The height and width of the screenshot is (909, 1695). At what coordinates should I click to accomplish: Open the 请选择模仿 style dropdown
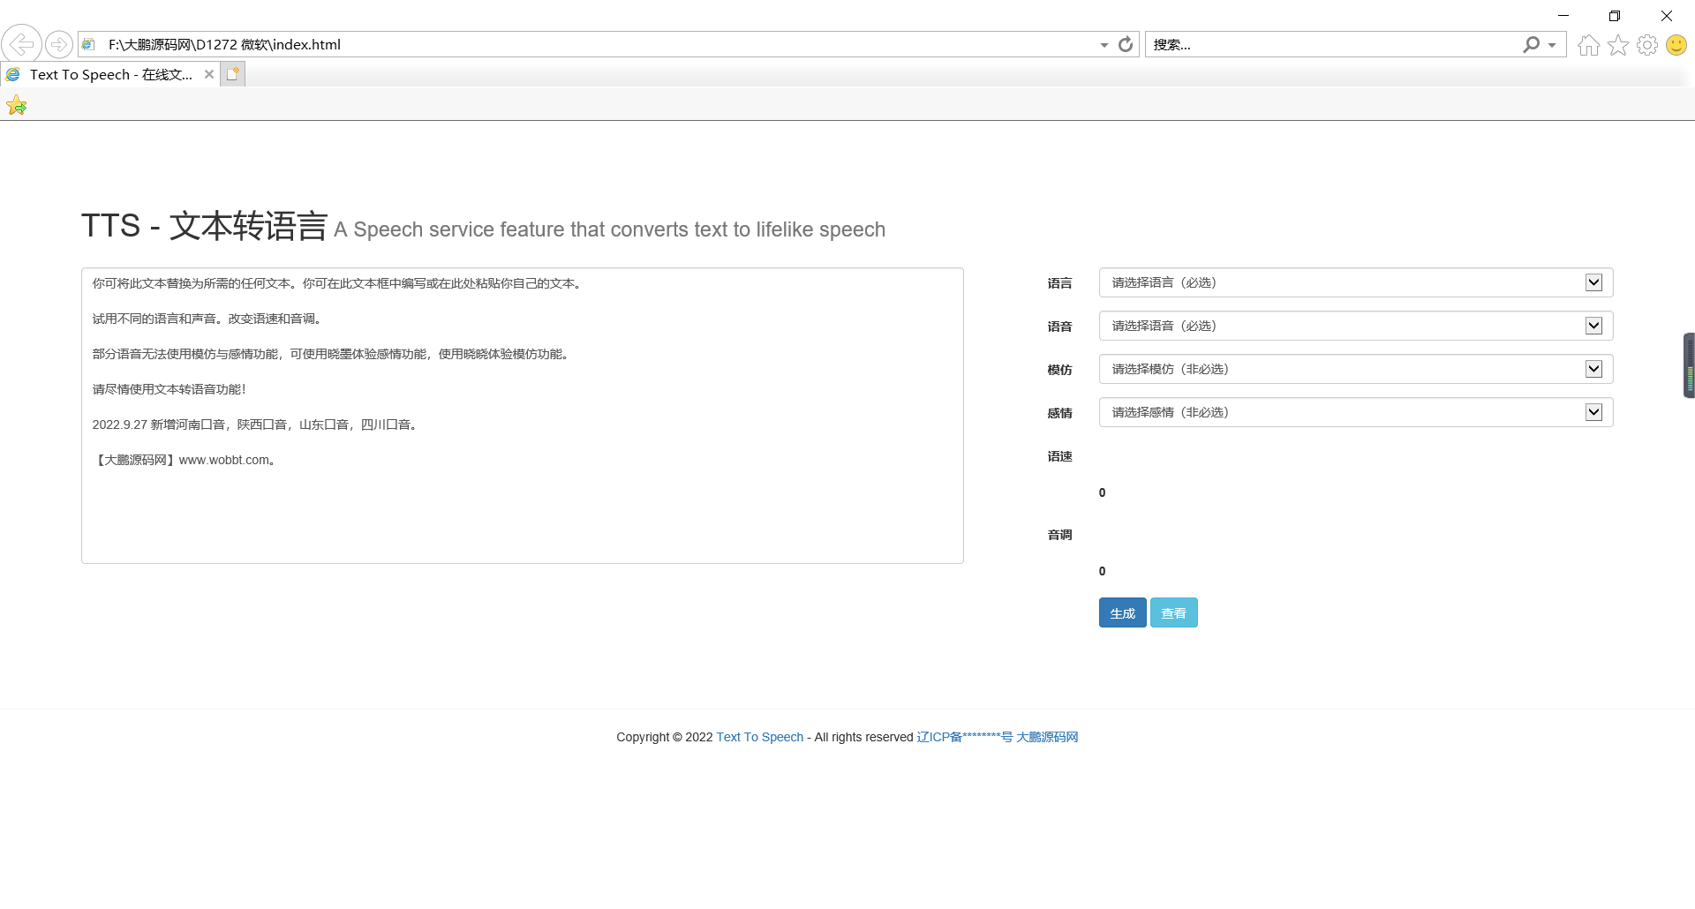1355,369
